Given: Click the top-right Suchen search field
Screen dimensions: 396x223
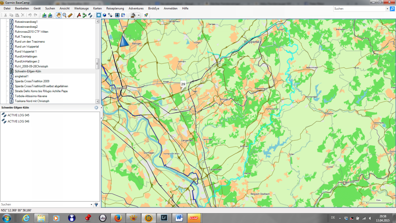Looking at the screenshot, I should point(359,9).
